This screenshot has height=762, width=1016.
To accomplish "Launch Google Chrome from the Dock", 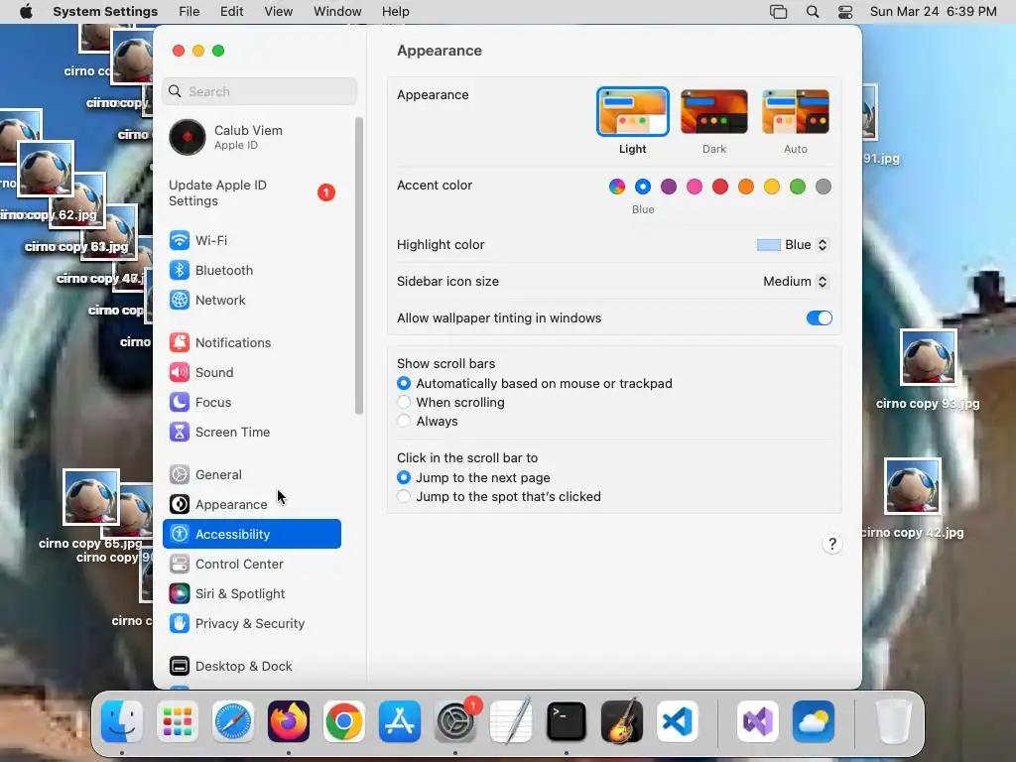I will (344, 721).
